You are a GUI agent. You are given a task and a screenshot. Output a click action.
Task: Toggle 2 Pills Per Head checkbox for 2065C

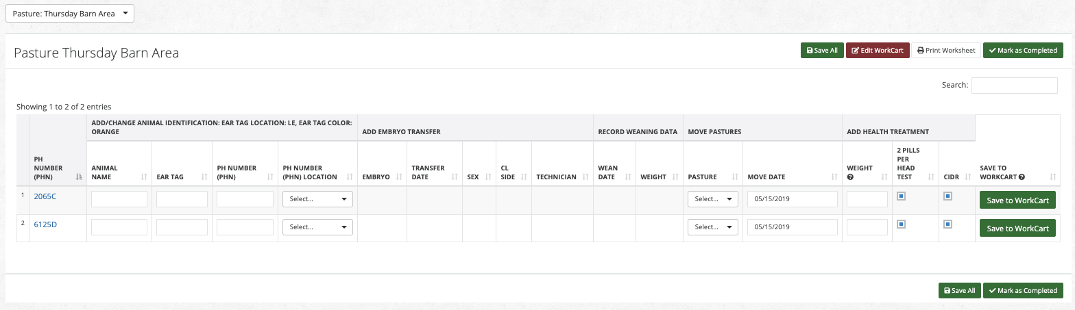(901, 196)
